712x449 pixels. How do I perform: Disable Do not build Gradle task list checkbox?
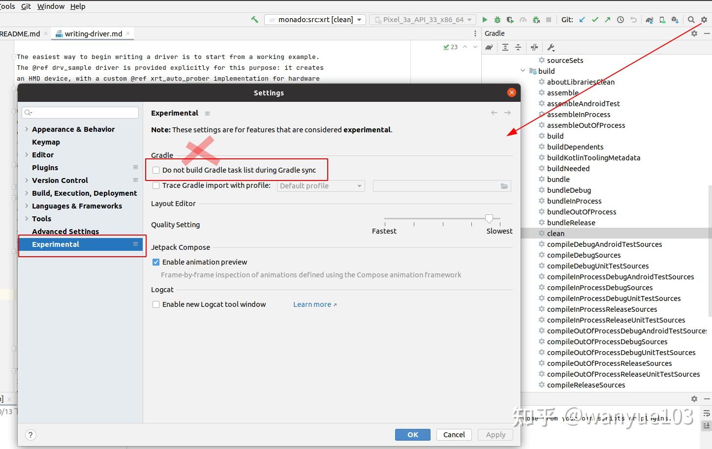click(156, 170)
